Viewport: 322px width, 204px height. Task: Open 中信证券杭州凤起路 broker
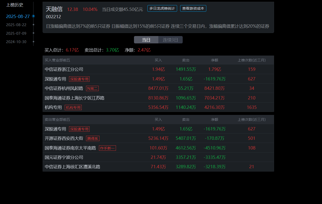(x=64, y=88)
